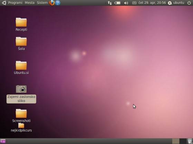The height and width of the screenshot is (144, 193).
Task: Open the power shutdown menu icon
Action: 189,3
